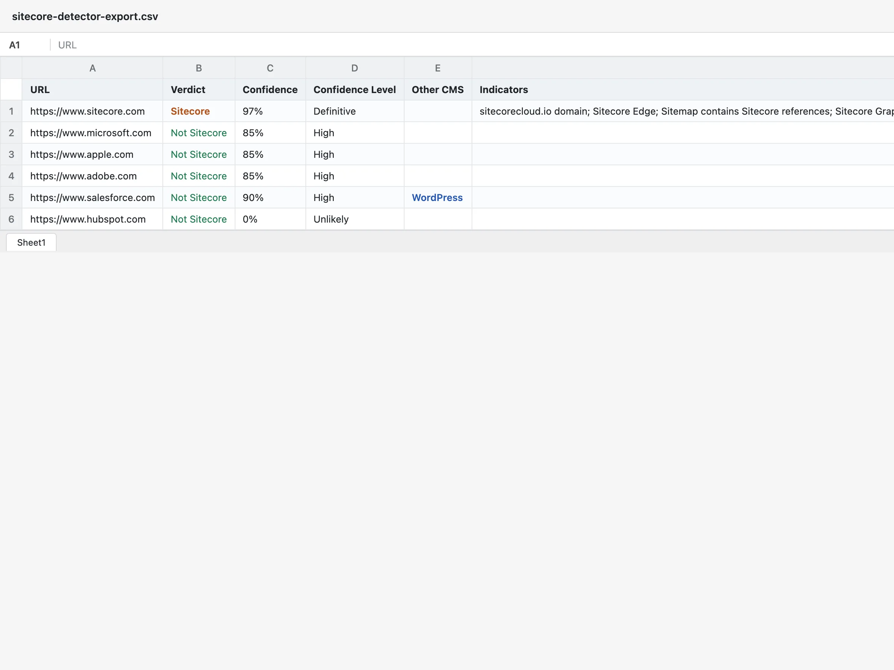Viewport: 894px width, 670px height.
Task: Select the https://www.salesforce.com cell
Action: coord(92,198)
